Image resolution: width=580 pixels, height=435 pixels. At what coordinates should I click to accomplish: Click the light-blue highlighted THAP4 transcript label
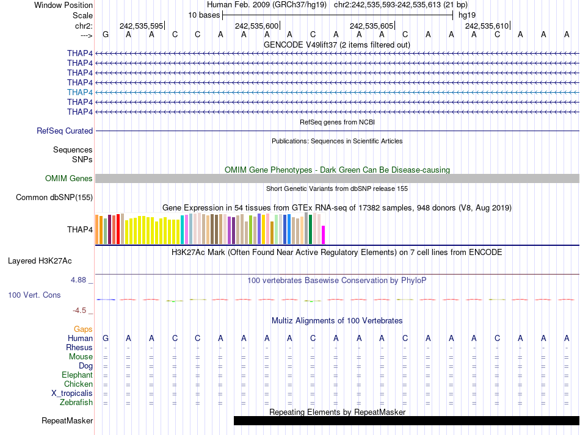[80, 92]
